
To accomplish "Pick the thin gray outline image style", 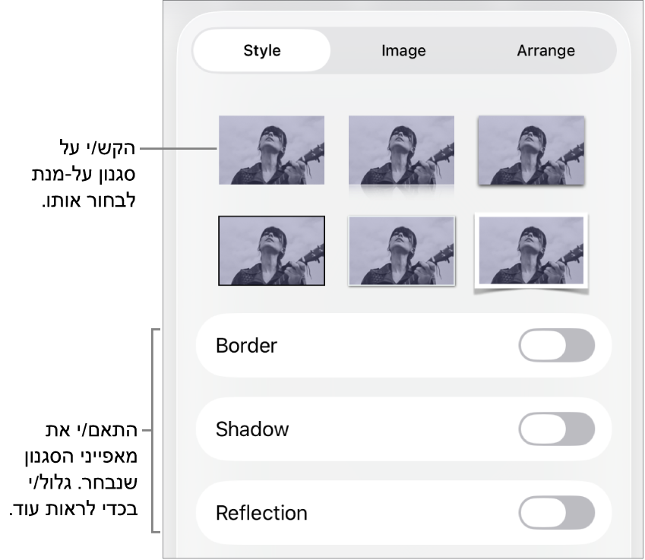I will click(x=401, y=251).
